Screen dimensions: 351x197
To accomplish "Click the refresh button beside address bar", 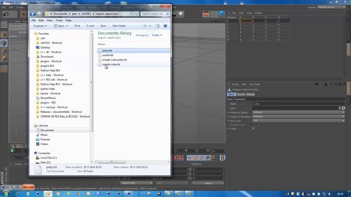I will click(x=137, y=14).
